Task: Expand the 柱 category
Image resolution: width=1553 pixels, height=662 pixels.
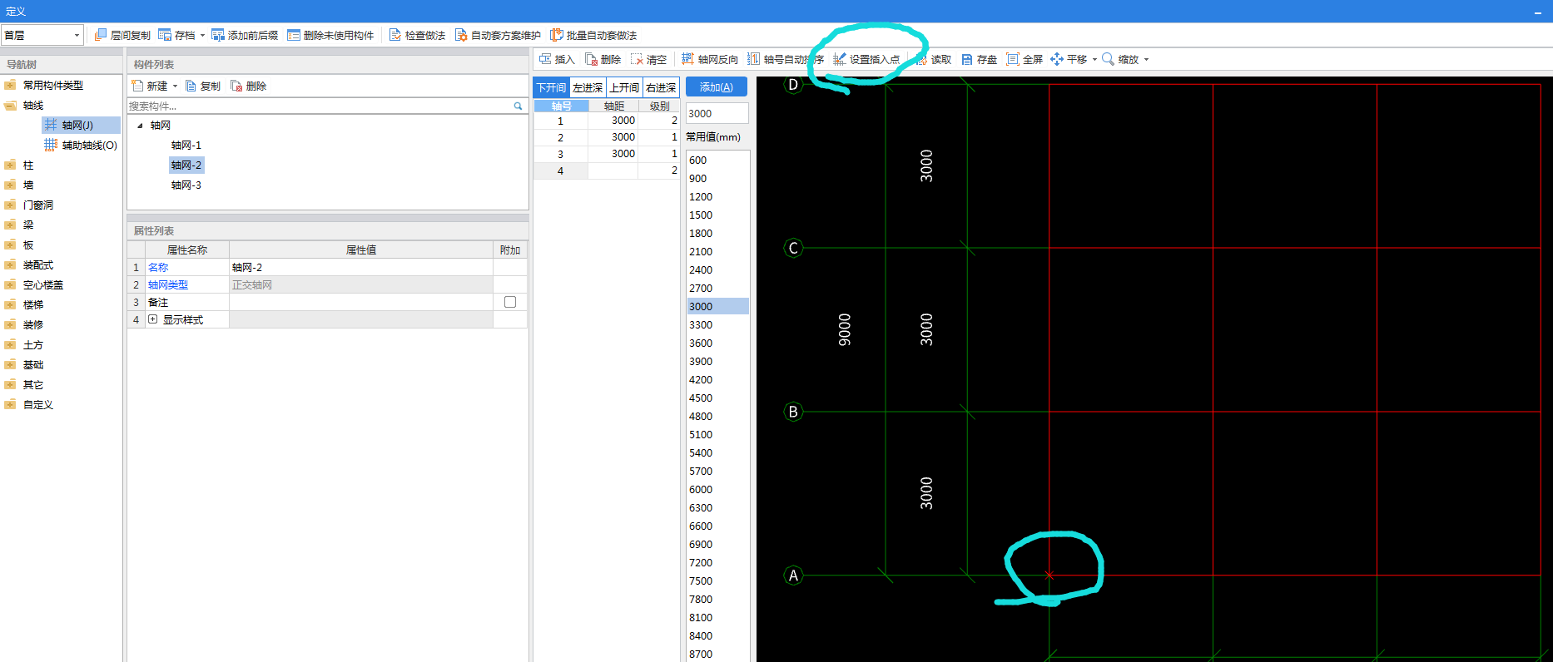Action: [x=10, y=165]
